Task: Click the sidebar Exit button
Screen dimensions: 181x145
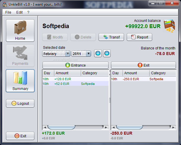Action: pos(20,136)
